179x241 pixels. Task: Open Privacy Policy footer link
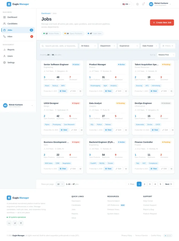click(127, 236)
